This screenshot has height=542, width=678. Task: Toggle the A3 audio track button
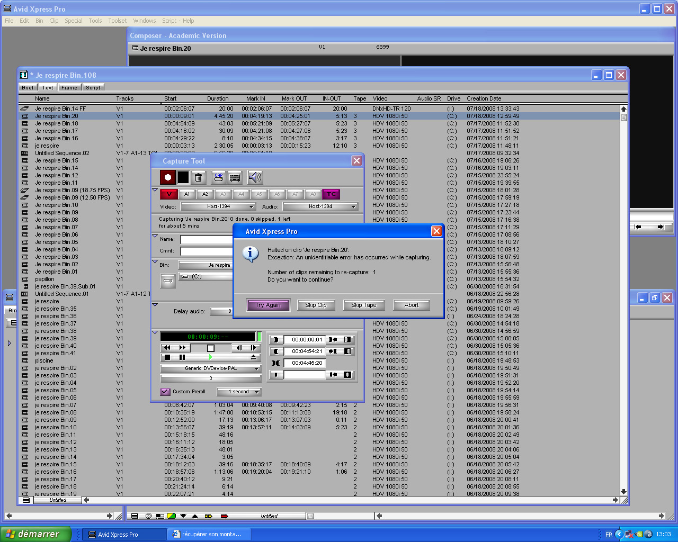pyautogui.click(x=223, y=194)
